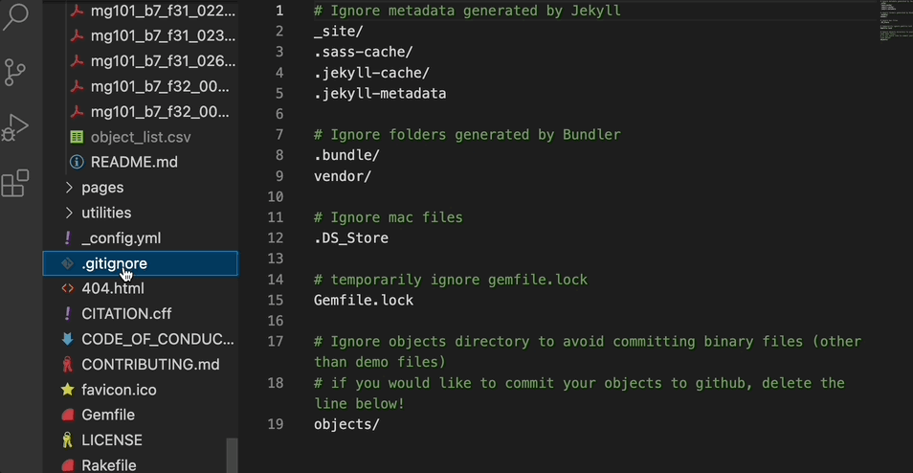913x473 pixels.
Task: Open object_list.csv in the explorer
Action: tap(141, 137)
